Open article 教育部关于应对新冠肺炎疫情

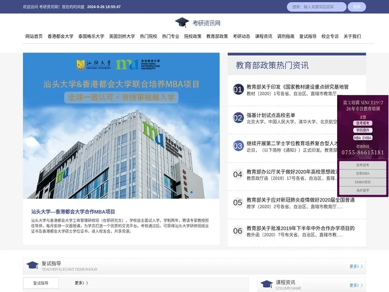(x=300, y=200)
